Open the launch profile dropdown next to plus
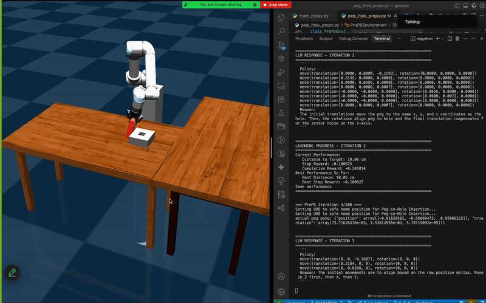 coord(443,39)
